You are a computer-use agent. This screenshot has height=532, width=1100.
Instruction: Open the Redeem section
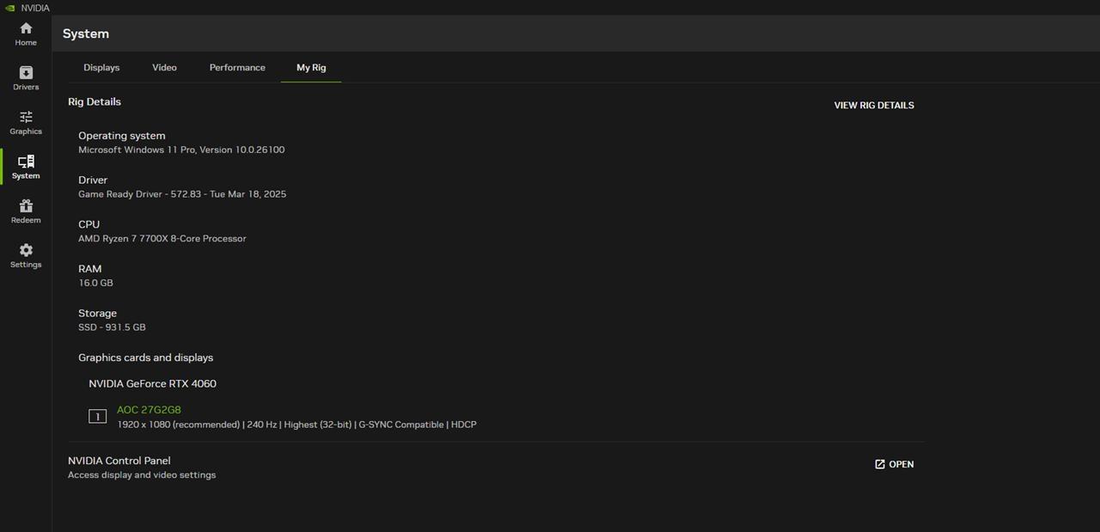[26, 211]
